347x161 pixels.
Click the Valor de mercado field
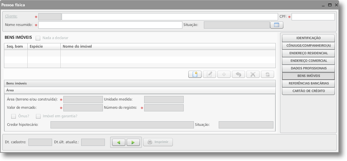pos(83,108)
